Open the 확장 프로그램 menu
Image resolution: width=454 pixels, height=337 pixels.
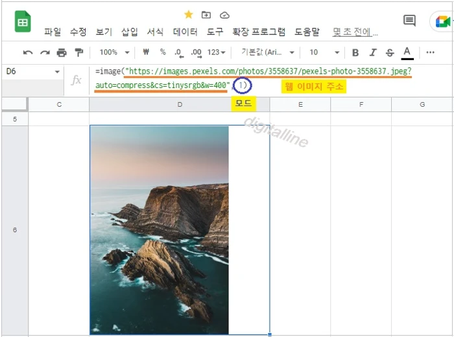[259, 32]
